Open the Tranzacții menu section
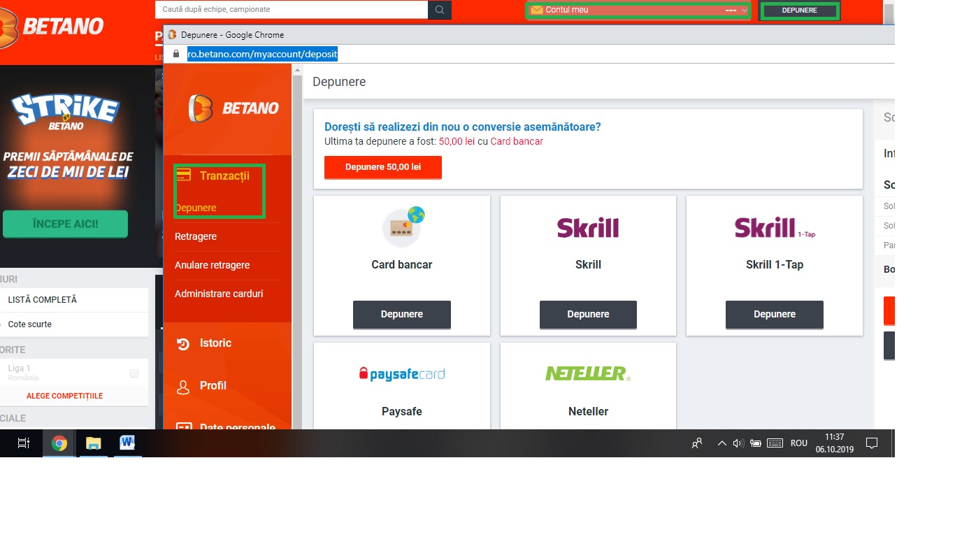 point(224,176)
